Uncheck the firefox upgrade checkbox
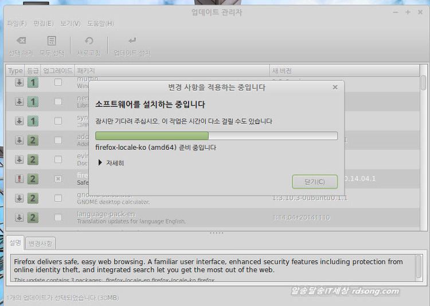 [x=58, y=179]
